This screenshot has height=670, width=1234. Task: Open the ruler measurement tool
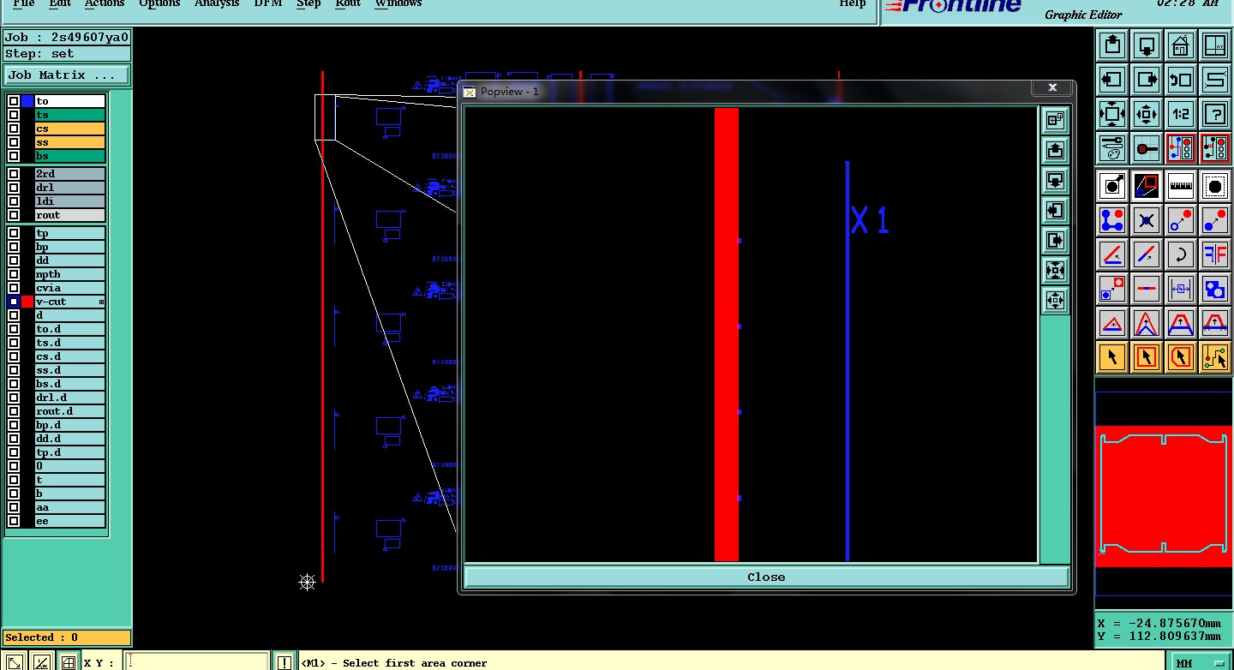[x=1181, y=186]
